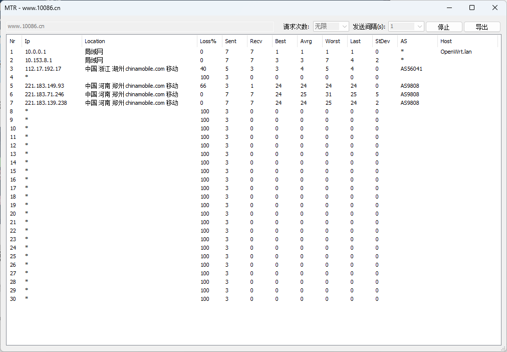Viewport: 507px width, 352px height.
Task: Click the Worst column header
Action: pos(333,41)
